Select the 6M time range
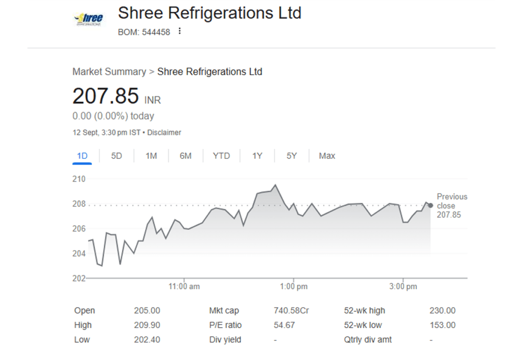 [185, 156]
